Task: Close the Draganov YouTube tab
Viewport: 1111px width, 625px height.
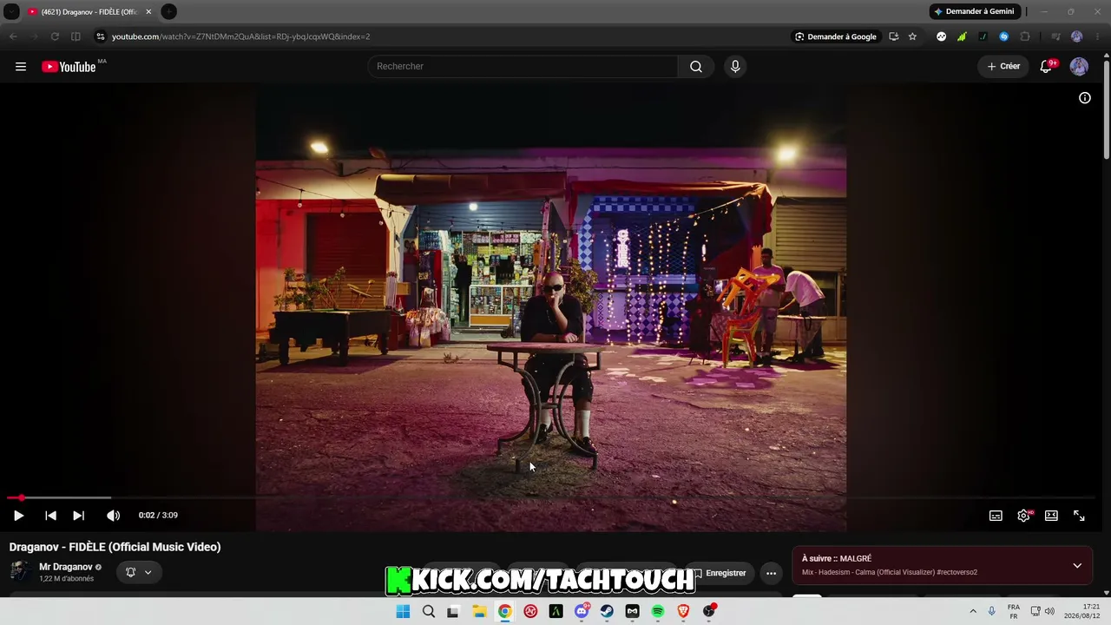Action: 148,11
